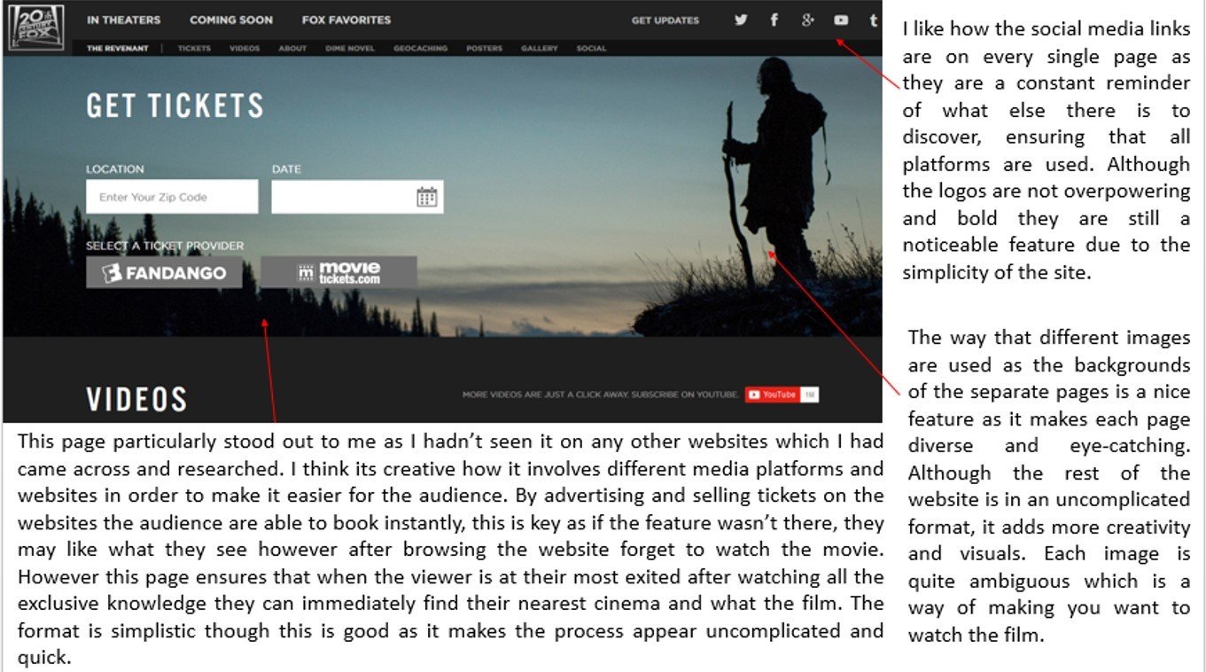Focus the Enter Your Zip Code field
This screenshot has height=672, width=1206.
(172, 197)
